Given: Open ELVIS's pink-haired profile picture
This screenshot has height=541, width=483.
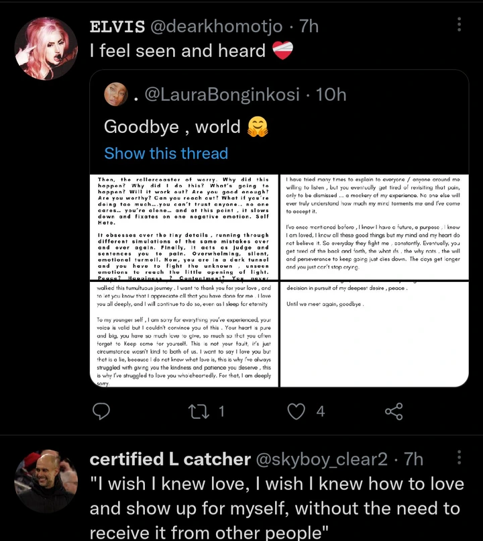Looking at the screenshot, I should [x=46, y=48].
